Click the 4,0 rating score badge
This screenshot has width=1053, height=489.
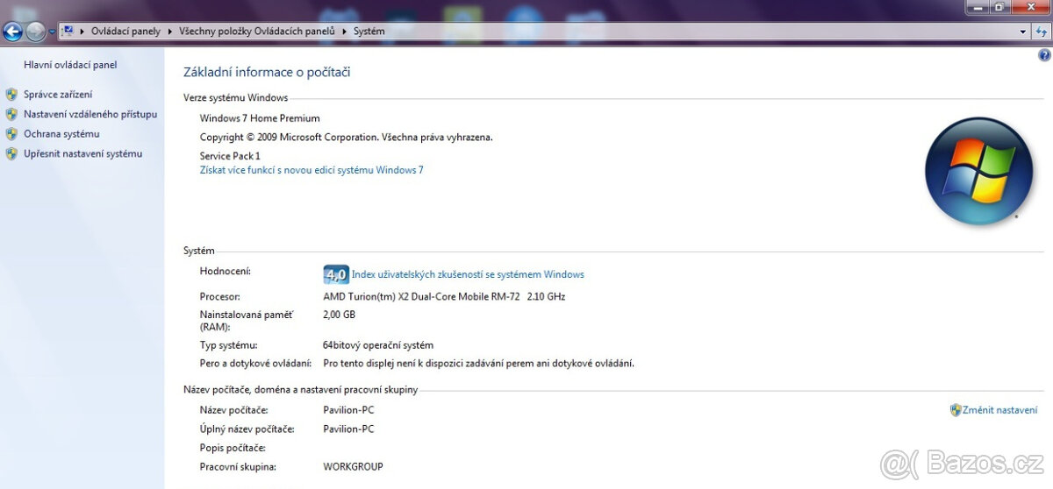(336, 274)
